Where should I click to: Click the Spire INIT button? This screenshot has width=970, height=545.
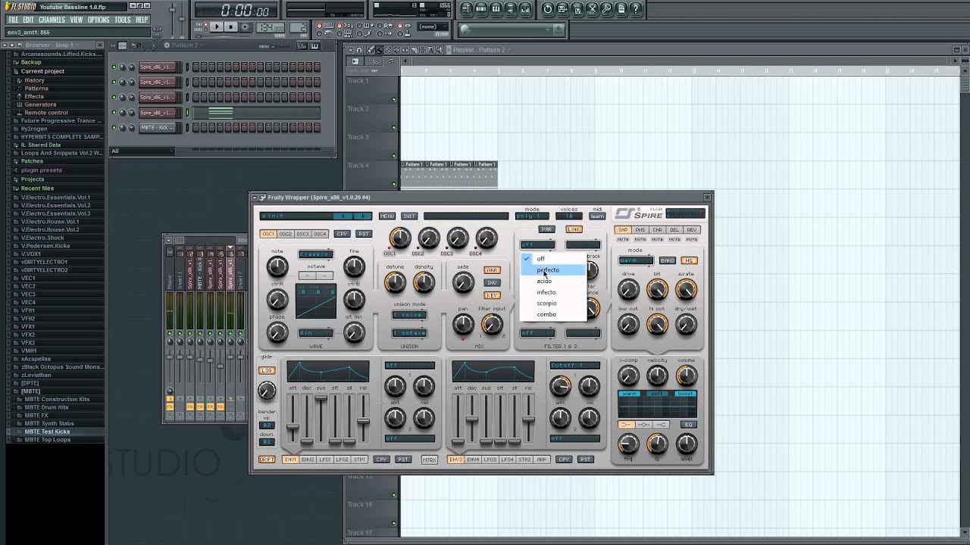pyautogui.click(x=409, y=216)
